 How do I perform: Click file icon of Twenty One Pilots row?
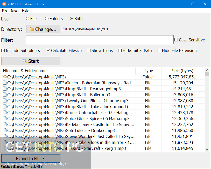coord(5,101)
